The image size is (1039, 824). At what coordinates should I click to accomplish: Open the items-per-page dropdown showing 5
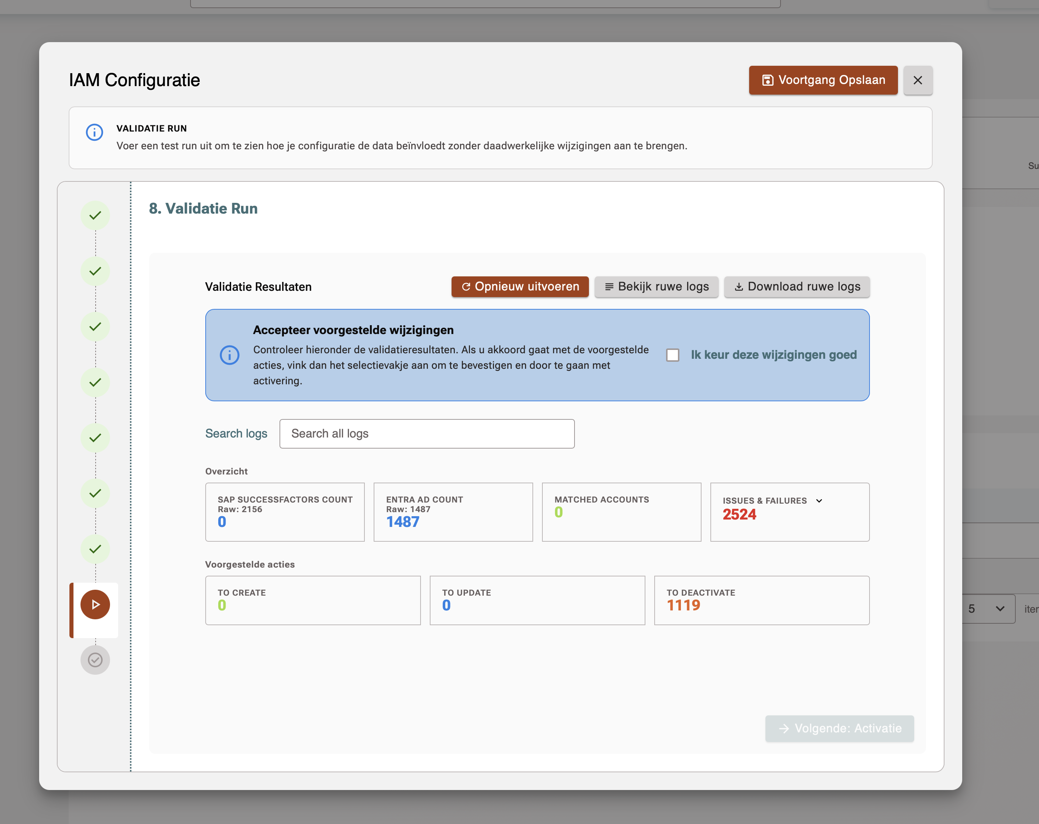pyautogui.click(x=987, y=609)
